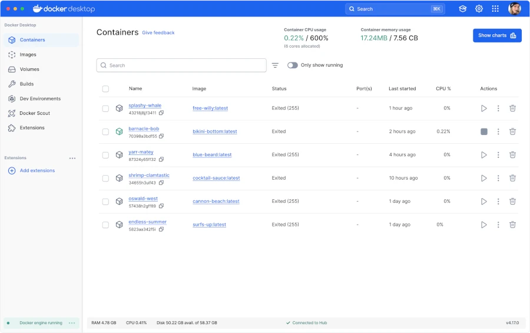
Task: Open the settings gear icon
Action: click(x=479, y=9)
